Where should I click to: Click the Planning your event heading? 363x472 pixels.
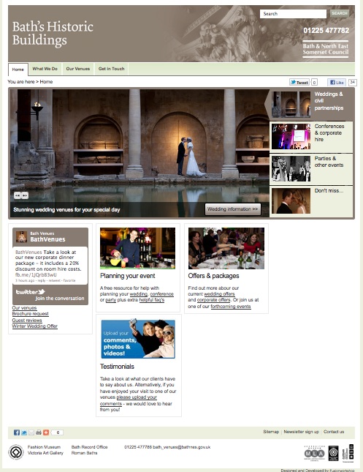(128, 276)
